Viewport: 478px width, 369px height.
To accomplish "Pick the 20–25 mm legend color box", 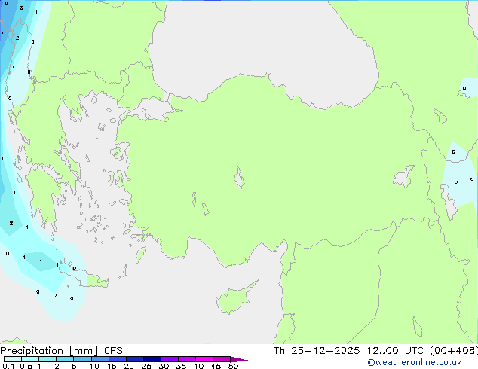I will pyautogui.click(x=135, y=359).
